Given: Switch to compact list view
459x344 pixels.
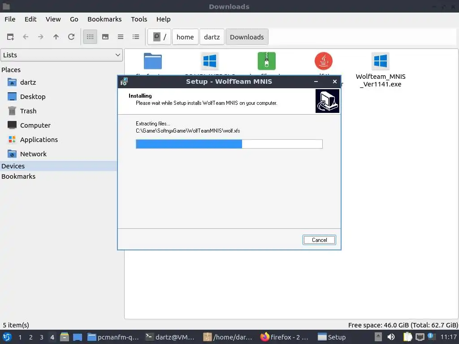Looking at the screenshot, I should (x=121, y=37).
